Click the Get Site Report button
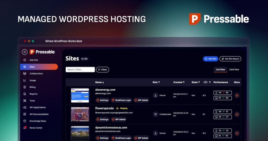The height and width of the screenshot is (141, 268). (230, 59)
